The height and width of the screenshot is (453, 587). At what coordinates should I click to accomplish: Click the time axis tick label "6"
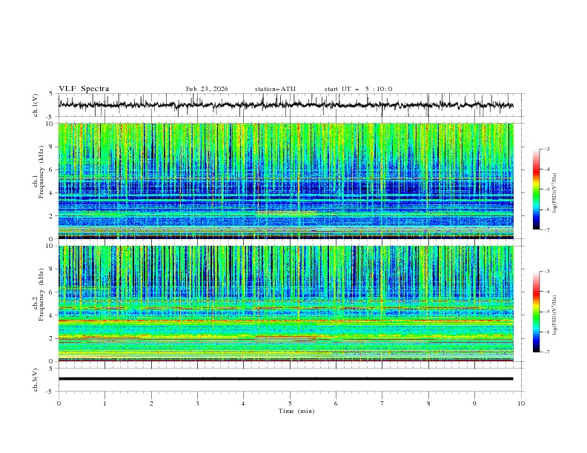click(x=336, y=403)
